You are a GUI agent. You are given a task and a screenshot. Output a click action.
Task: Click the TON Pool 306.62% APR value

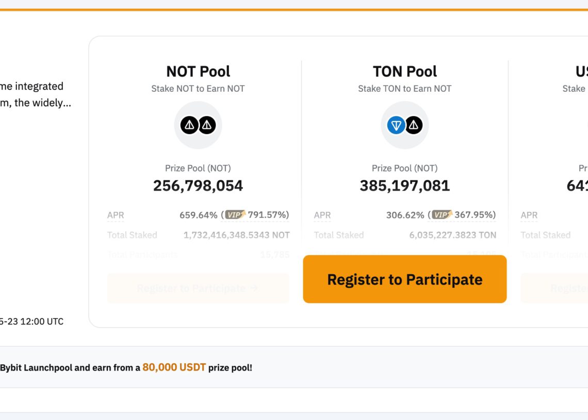point(405,215)
